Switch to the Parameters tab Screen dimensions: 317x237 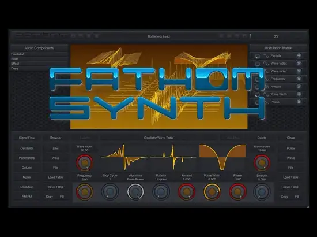tap(27, 158)
